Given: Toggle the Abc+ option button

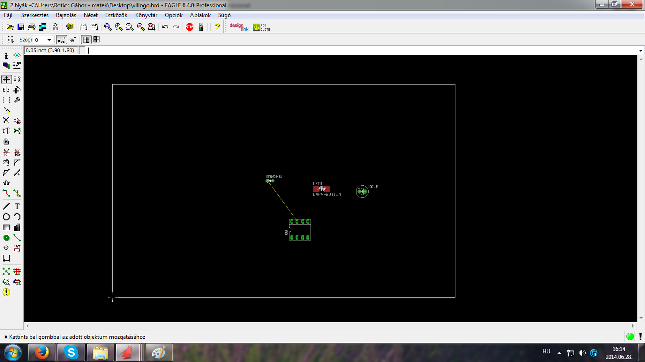Looking at the screenshot, I should 61,40.
